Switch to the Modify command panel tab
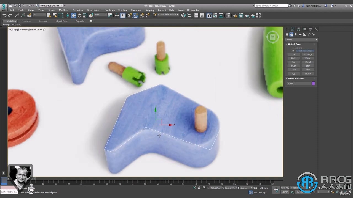Image resolution: width=353 pixels, height=198 pixels. pos(293,29)
